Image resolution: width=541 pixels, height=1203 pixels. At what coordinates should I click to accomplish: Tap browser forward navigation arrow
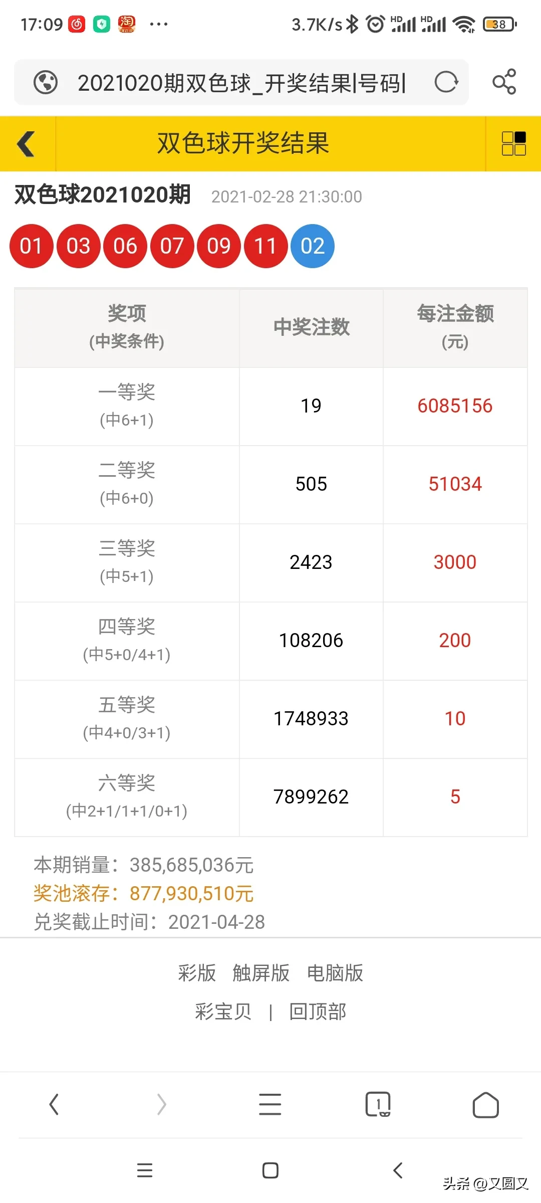(161, 1104)
